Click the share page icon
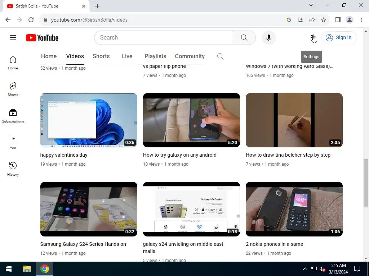This screenshot has width=369, height=276. (x=312, y=20)
